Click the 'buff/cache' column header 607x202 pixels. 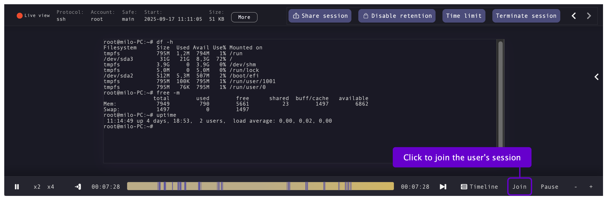[312, 98]
